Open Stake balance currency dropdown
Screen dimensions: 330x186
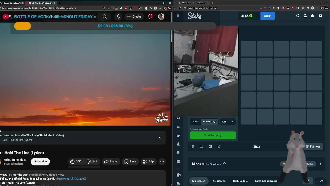pyautogui.click(x=249, y=16)
